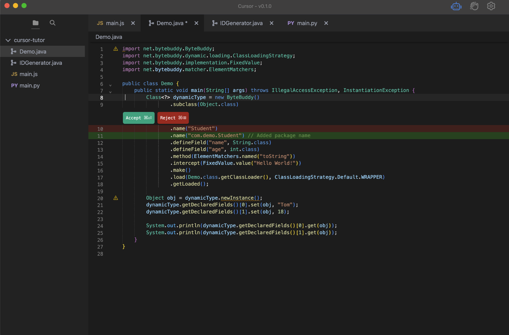The width and height of the screenshot is (509, 335).
Task: Accept the suggested code change
Action: pos(139,118)
